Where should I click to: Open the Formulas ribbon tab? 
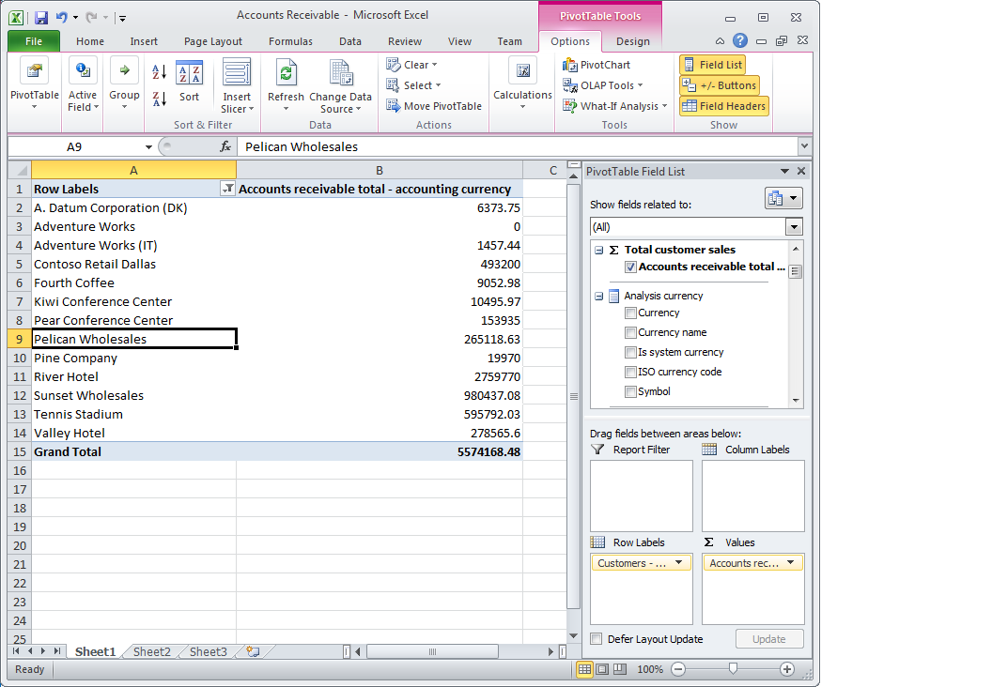[290, 41]
